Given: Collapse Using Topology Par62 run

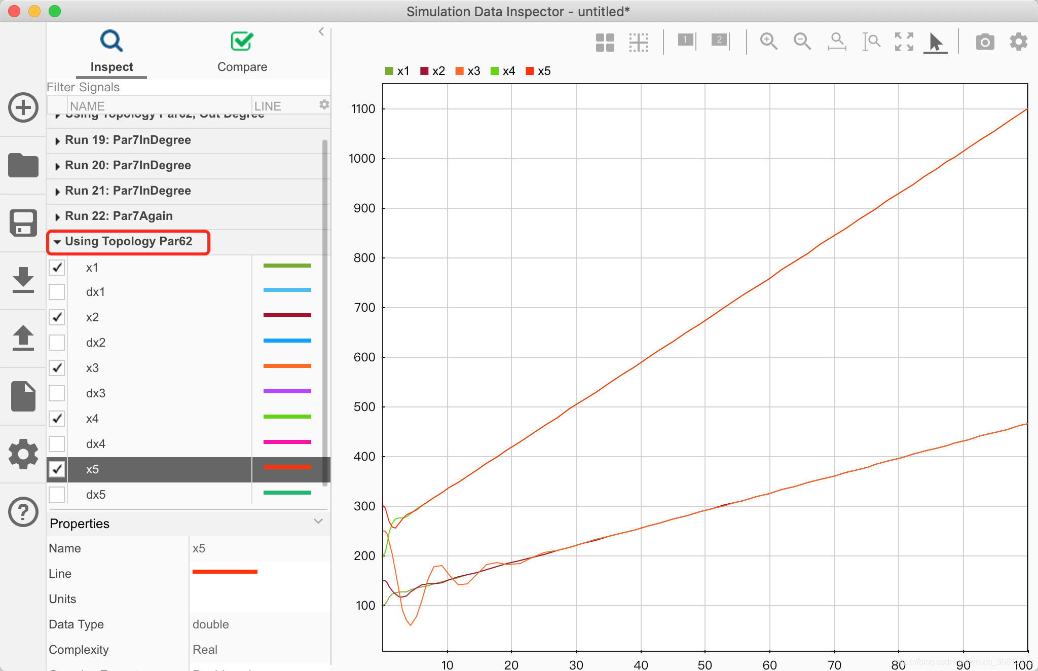Looking at the screenshot, I should click(x=57, y=242).
